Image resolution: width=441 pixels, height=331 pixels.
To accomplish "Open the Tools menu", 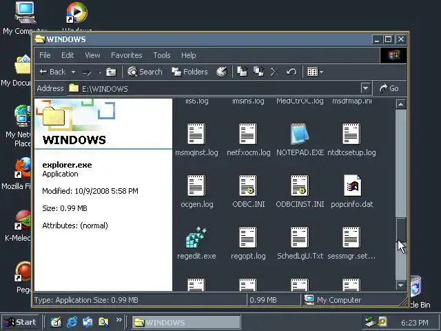I will pos(162,55).
